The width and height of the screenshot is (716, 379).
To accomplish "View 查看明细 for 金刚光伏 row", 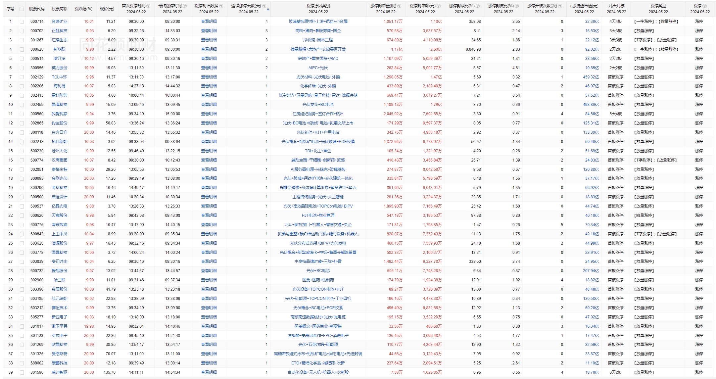I will [x=209, y=178].
